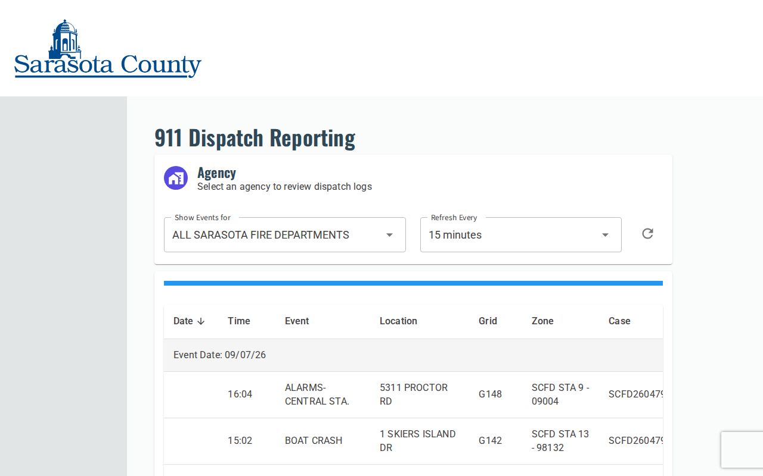
Task: Click zone SCFD STA 9 - 09004
Action: 560,394
